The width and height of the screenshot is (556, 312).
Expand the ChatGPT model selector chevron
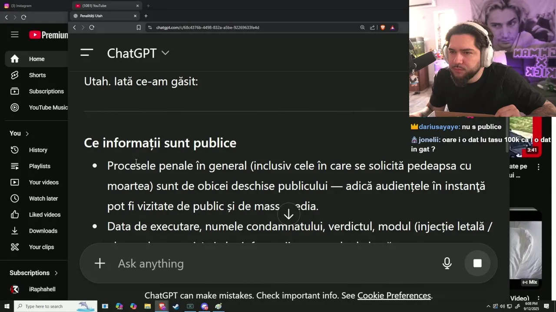point(165,53)
